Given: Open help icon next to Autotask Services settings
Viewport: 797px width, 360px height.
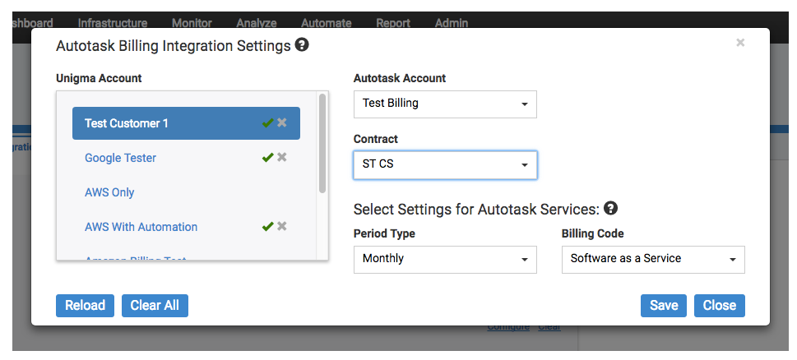Looking at the screenshot, I should pyautogui.click(x=610, y=208).
